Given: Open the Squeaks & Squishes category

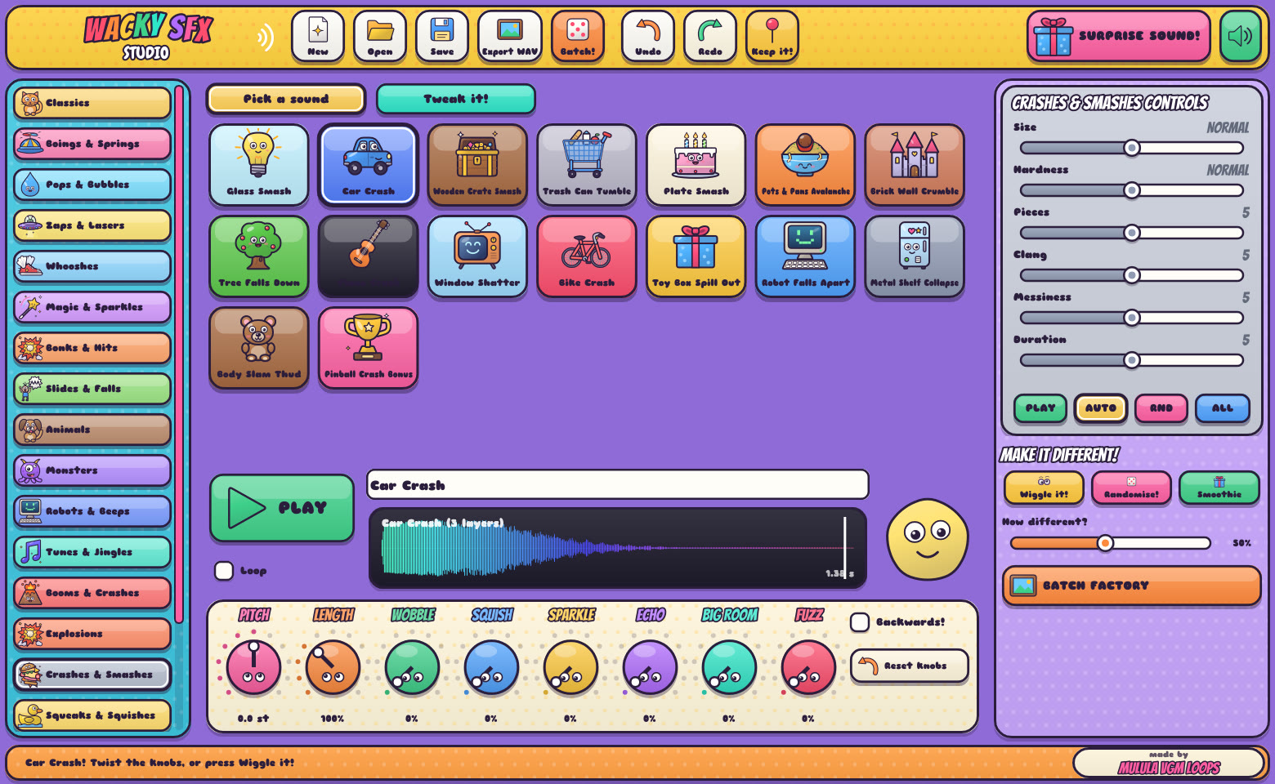Looking at the screenshot, I should tap(92, 715).
